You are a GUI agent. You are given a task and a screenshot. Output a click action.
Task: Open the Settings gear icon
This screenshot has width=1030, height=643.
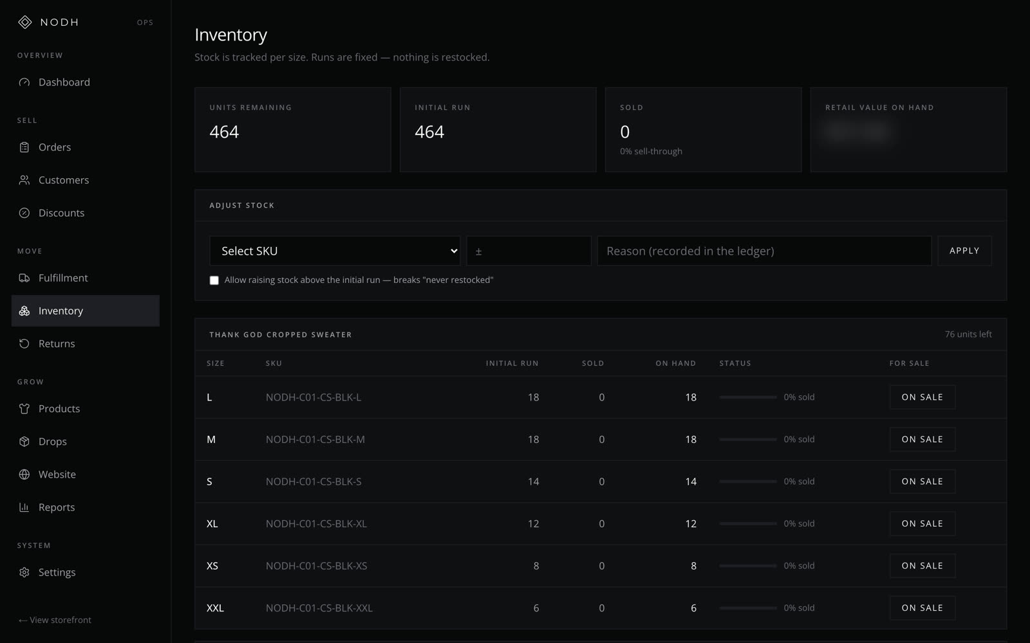(24, 572)
